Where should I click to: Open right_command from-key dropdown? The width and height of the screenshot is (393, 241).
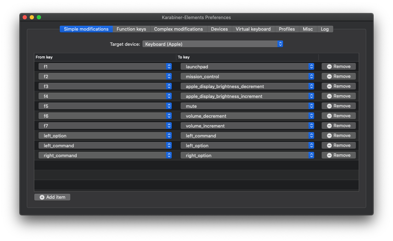pyautogui.click(x=105, y=155)
